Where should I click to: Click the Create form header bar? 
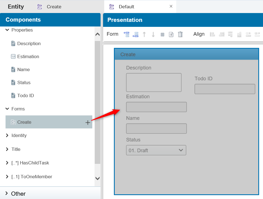coord(187,54)
